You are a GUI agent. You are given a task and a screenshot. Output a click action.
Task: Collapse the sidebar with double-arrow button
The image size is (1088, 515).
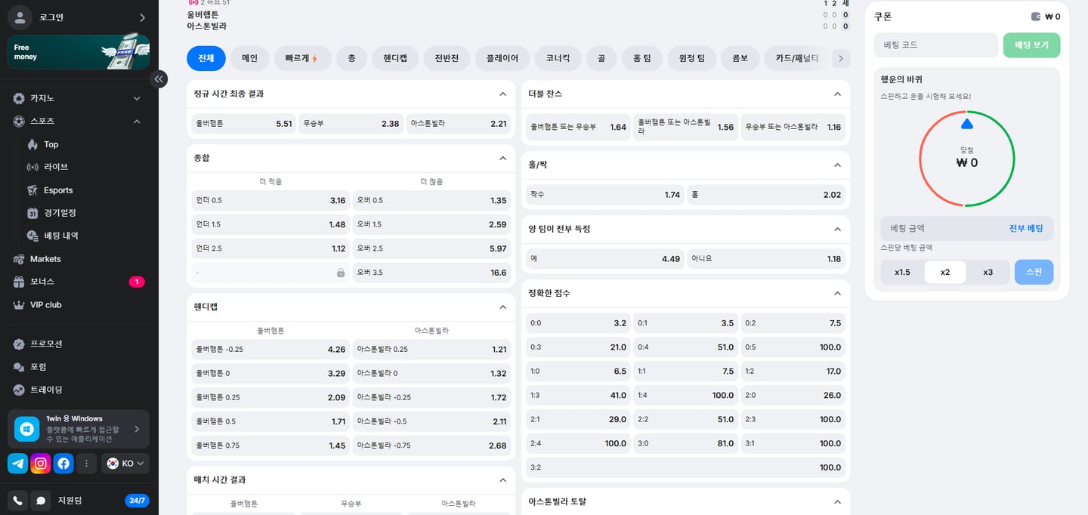point(159,79)
